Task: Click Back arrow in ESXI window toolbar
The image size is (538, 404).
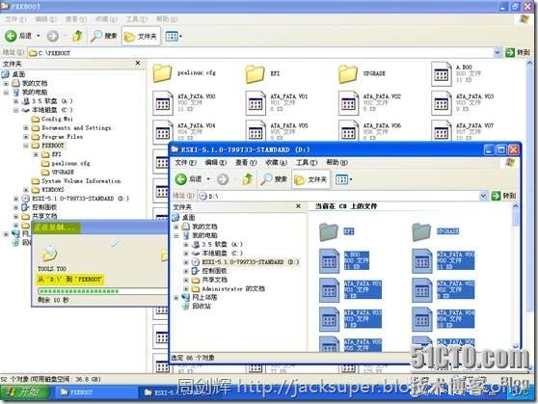Action: 181,178
